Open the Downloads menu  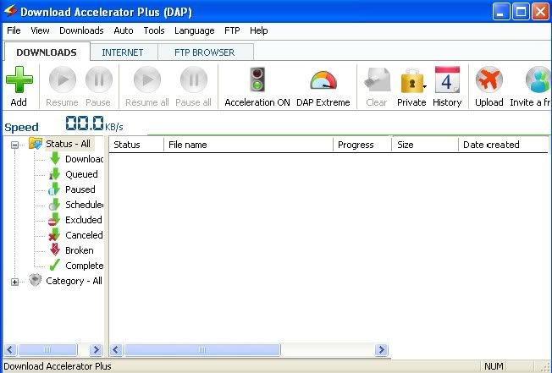click(81, 30)
